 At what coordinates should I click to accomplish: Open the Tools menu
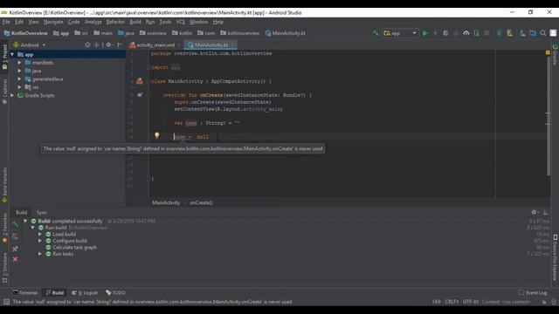(x=165, y=22)
